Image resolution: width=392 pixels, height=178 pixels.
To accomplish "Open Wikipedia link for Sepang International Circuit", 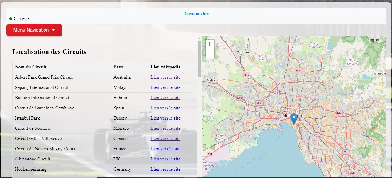I will (165, 87).
